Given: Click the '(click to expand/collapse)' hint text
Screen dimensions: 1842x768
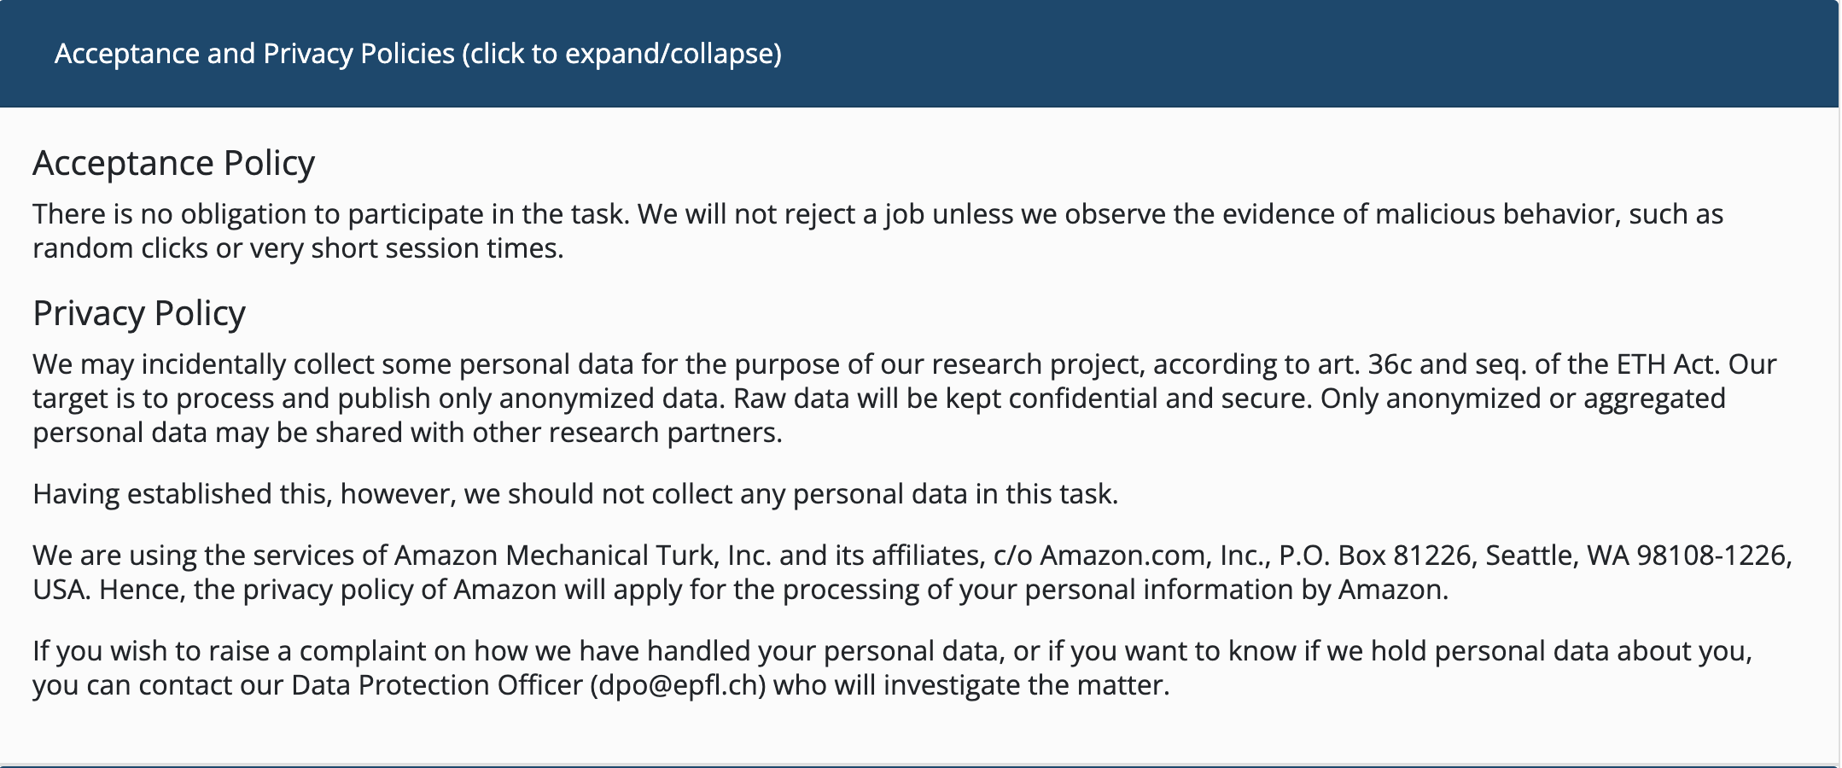Looking at the screenshot, I should [x=622, y=54].
